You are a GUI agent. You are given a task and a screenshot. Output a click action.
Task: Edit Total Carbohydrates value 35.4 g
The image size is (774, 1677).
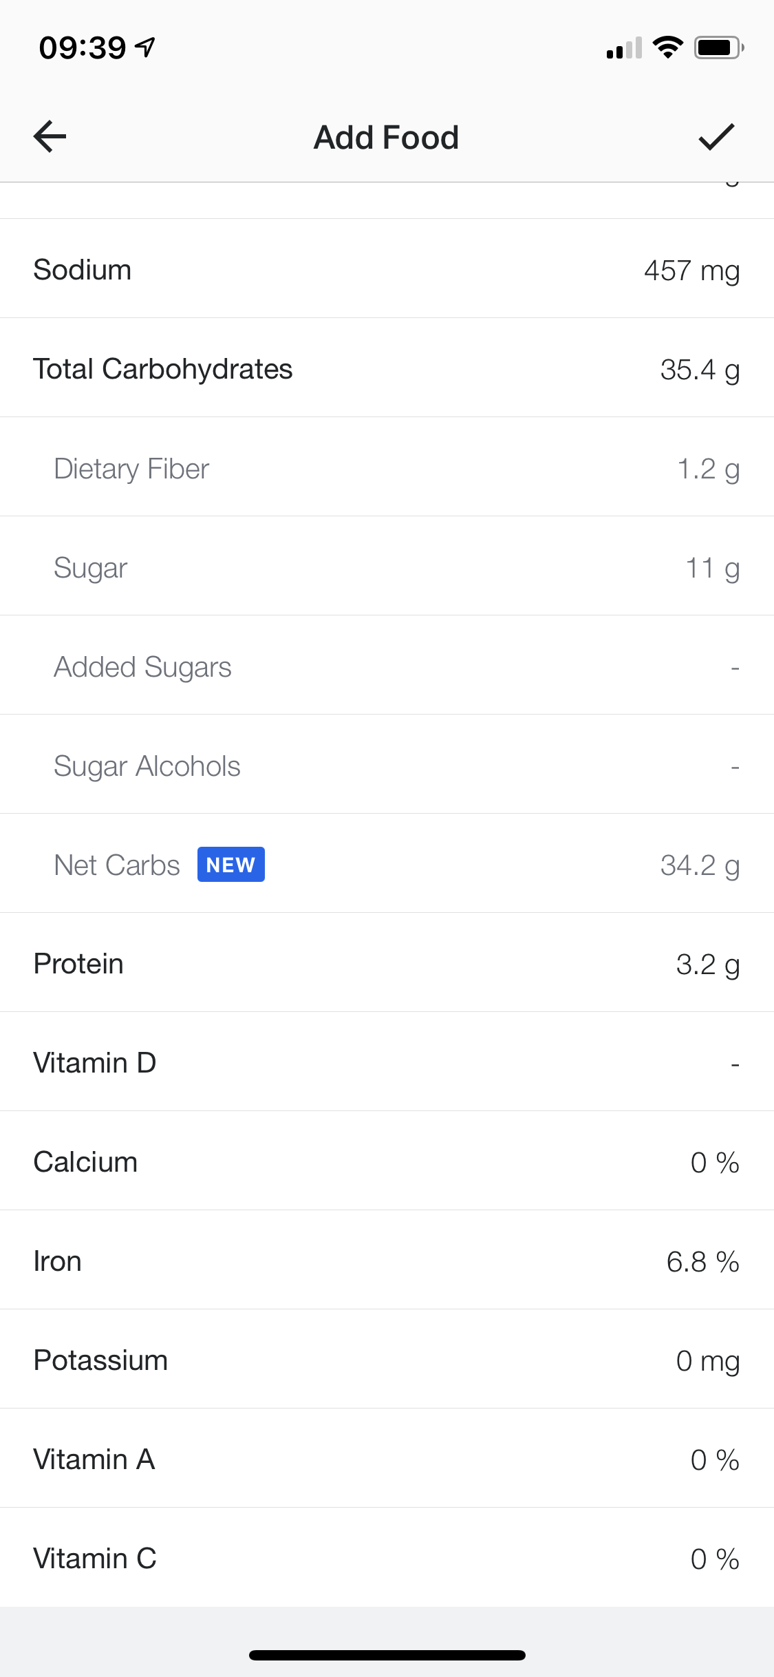pos(700,369)
